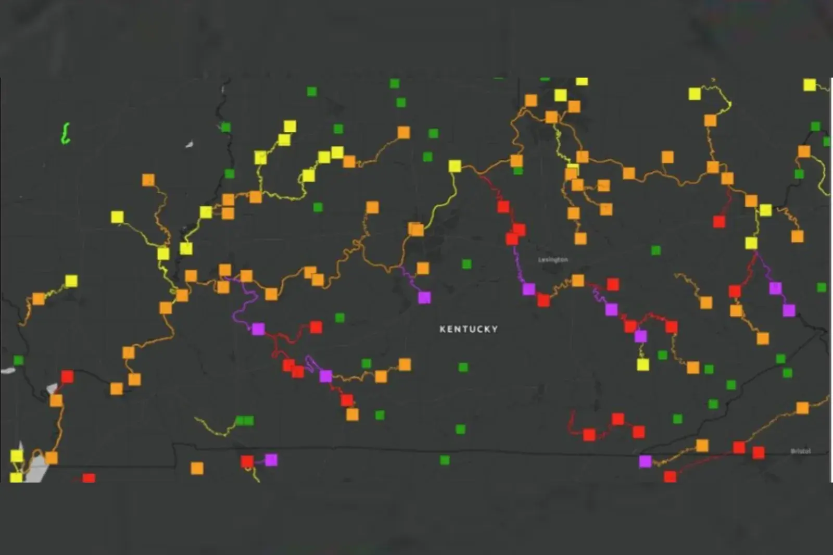Image resolution: width=833 pixels, height=555 pixels.
Task: Select the lone orange marker below southern border line
Action: [197, 468]
